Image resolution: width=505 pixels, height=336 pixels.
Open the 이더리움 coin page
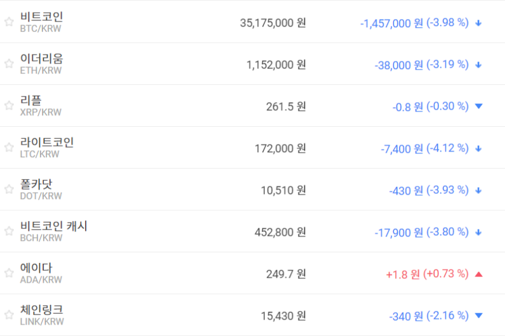tap(41, 59)
